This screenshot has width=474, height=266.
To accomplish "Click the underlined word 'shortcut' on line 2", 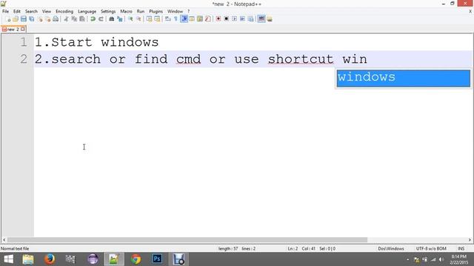I will coord(301,59).
